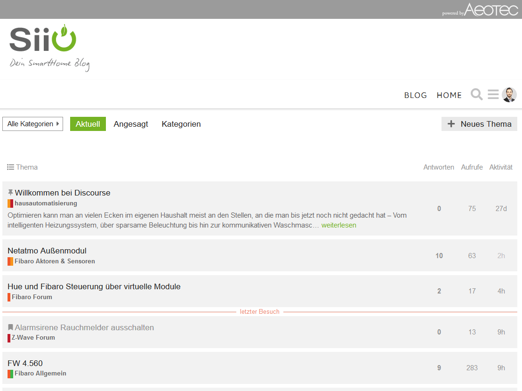Image resolution: width=522 pixels, height=391 pixels.
Task: Open the FW 4.560 topic
Action: pyautogui.click(x=25, y=363)
